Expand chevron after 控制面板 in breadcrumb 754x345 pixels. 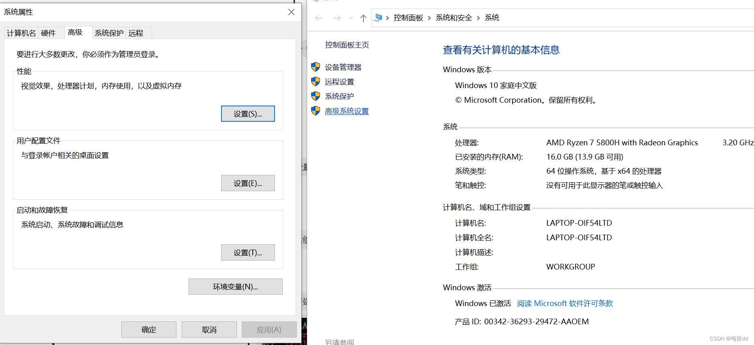tap(429, 18)
